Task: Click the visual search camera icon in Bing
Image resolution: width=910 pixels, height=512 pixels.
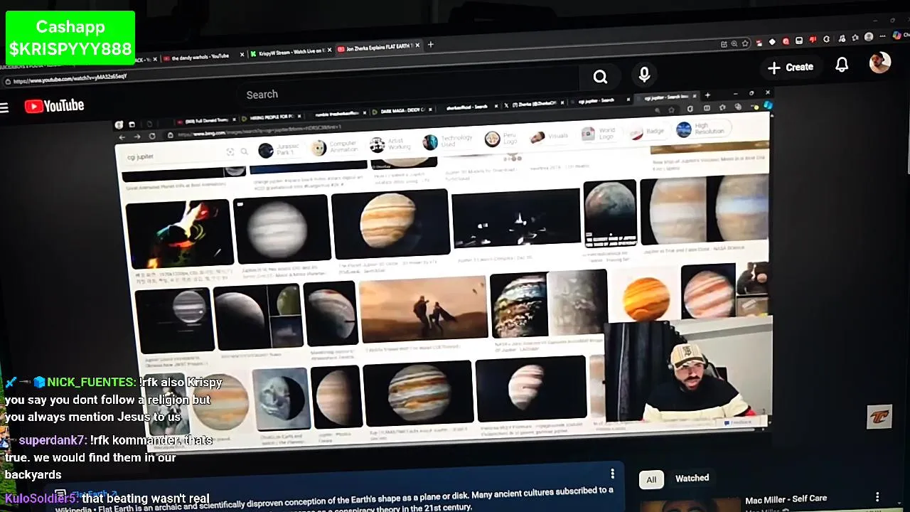Action: point(230,152)
